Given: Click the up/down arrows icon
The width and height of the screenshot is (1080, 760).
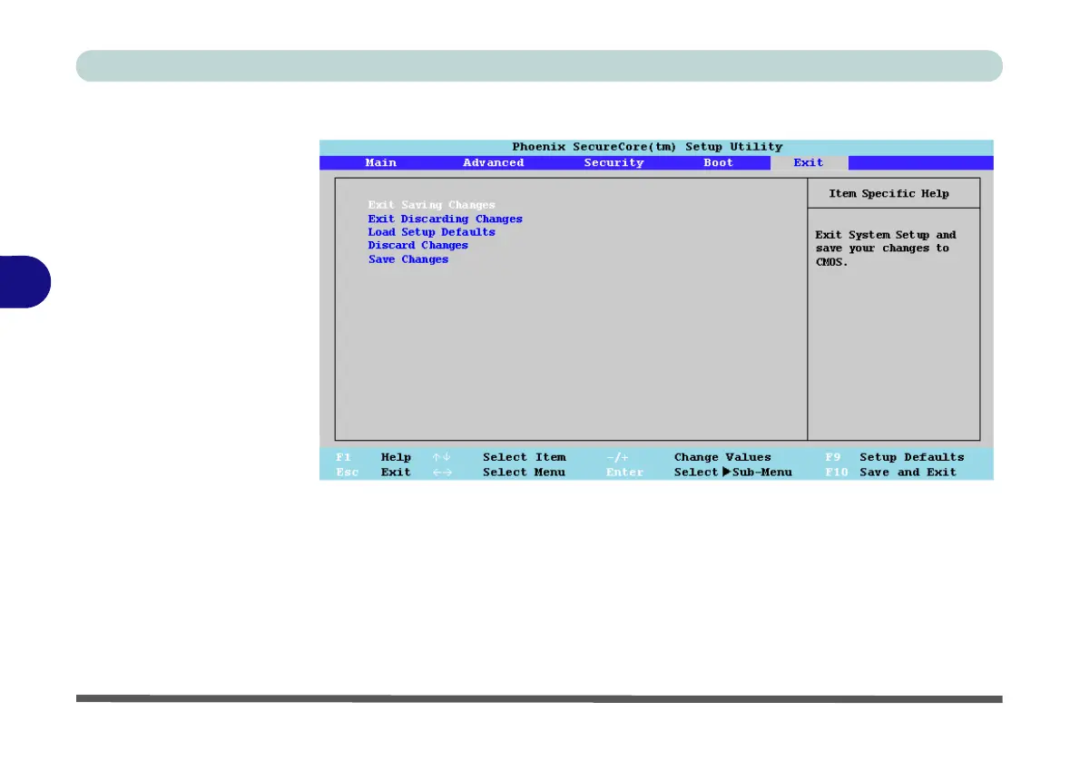Looking at the screenshot, I should [x=441, y=457].
